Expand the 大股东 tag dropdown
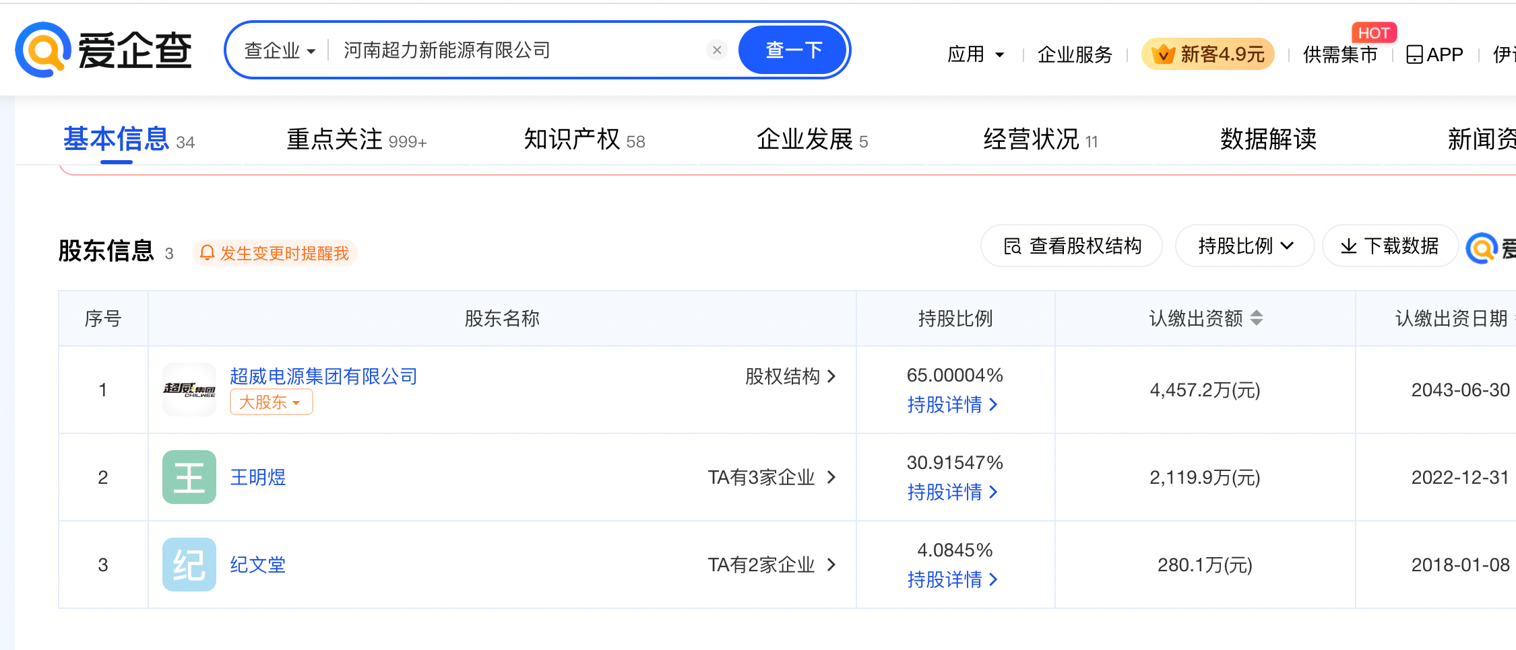 click(x=271, y=402)
